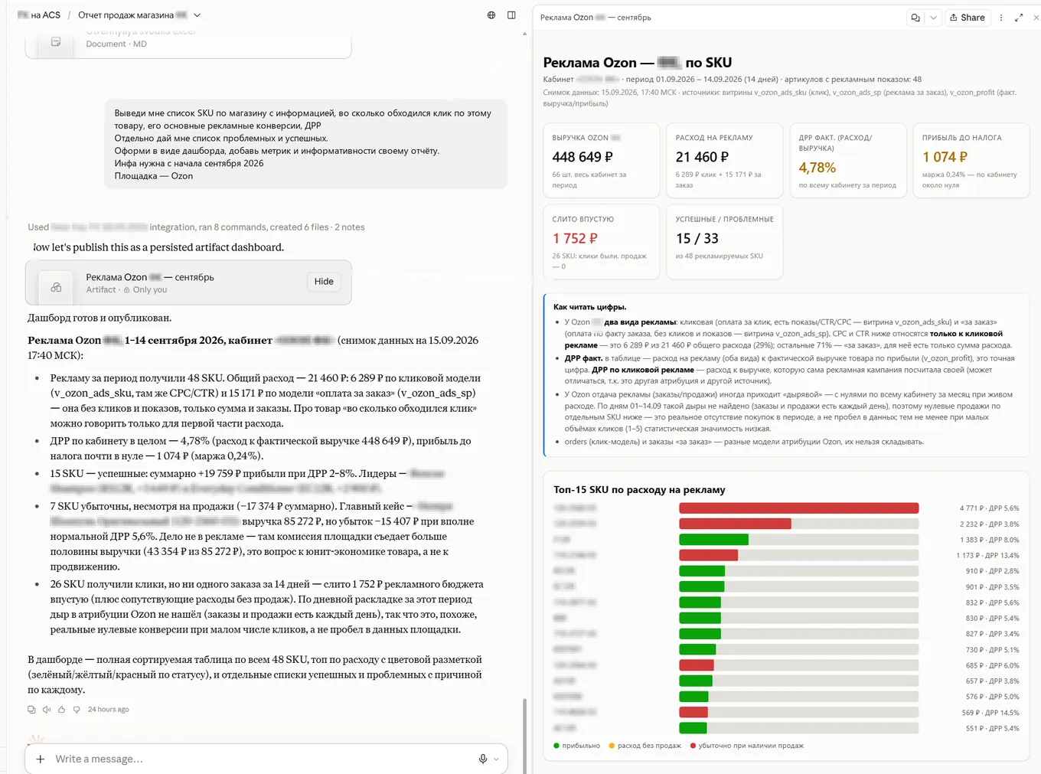Click the 'Успешные / Проблемные' 15 / 33 card
Image resolution: width=1041 pixels, height=774 pixels.
click(x=725, y=242)
